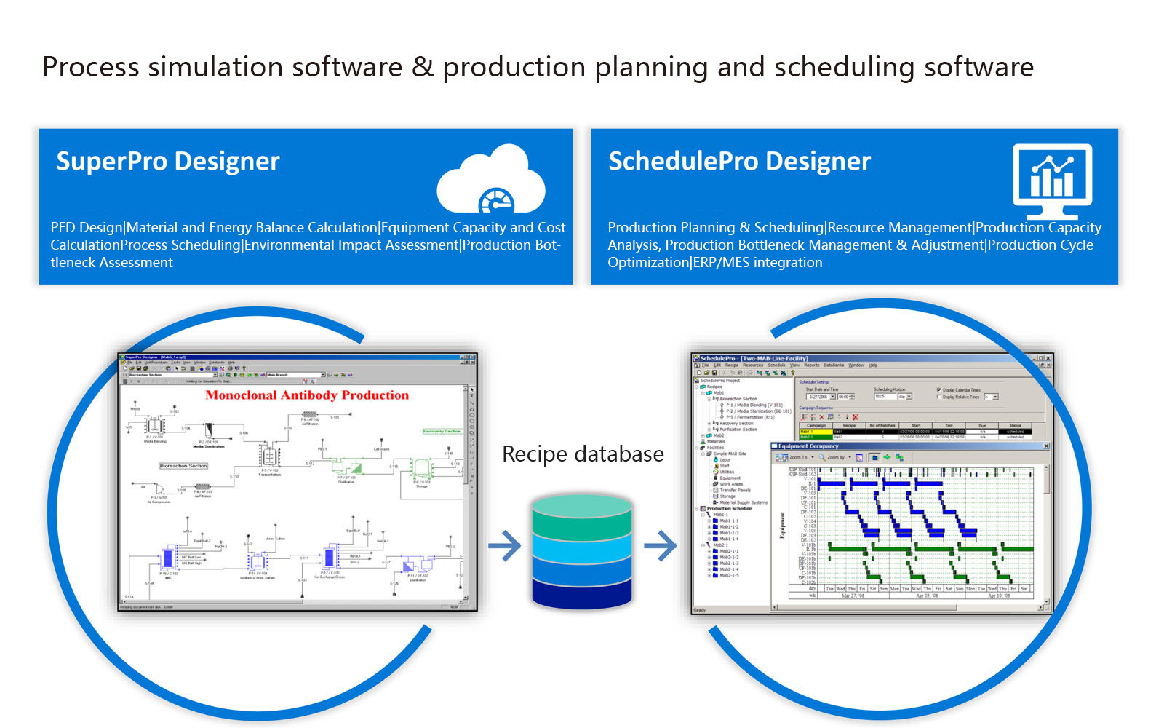
Task: Open Reports menu in SchedulePro
Action: point(812,365)
